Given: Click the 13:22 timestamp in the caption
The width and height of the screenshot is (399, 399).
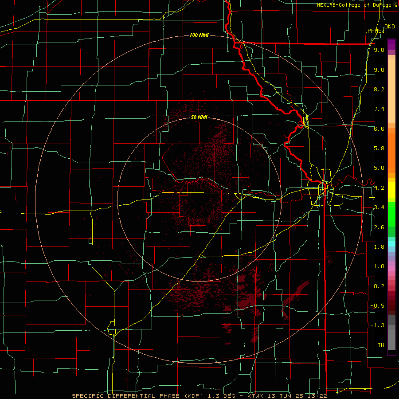Looking at the screenshot, I should tap(317, 396).
